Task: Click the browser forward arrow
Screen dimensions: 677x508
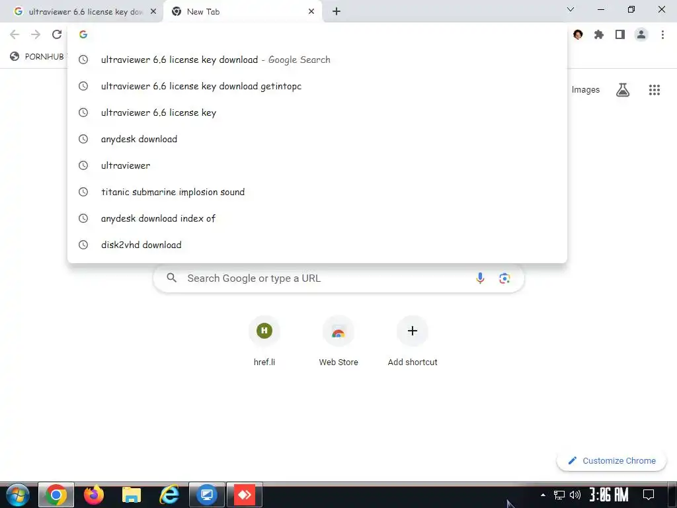Action: (x=36, y=34)
